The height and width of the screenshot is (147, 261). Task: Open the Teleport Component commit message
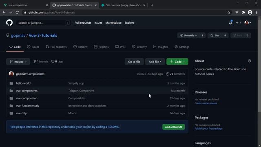pyautogui.click(x=81, y=91)
